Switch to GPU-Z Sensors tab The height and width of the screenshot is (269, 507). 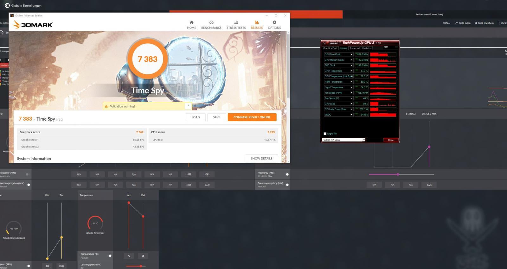tap(343, 48)
